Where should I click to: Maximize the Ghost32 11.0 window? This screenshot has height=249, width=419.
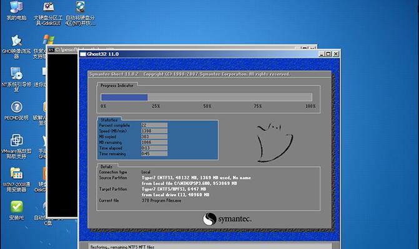pyautogui.click(x=328, y=54)
